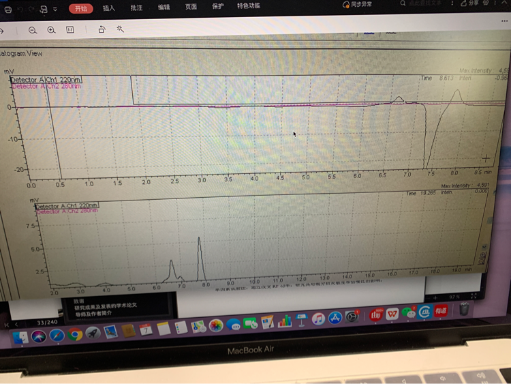This screenshot has height=384, width=511.
Task: Click the Detector A Ch1 220nm legend in lower chart
Action: 67,206
